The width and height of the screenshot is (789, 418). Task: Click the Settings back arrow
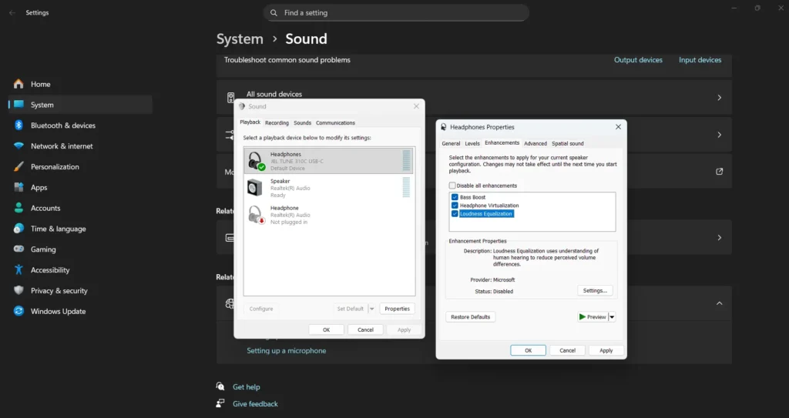point(12,12)
